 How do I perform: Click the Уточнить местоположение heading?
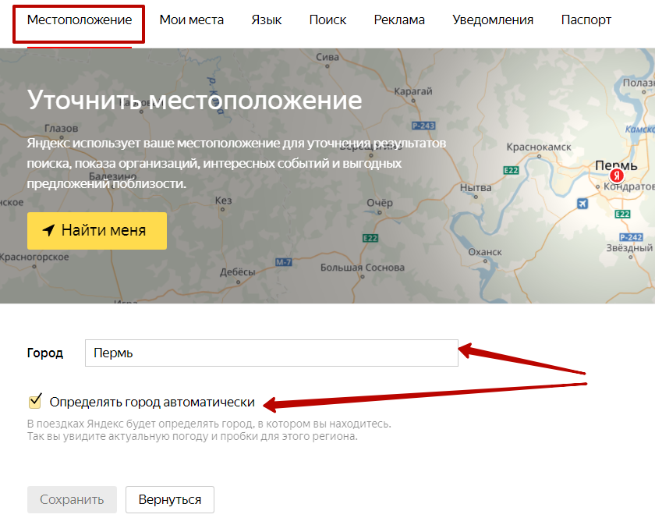194,100
